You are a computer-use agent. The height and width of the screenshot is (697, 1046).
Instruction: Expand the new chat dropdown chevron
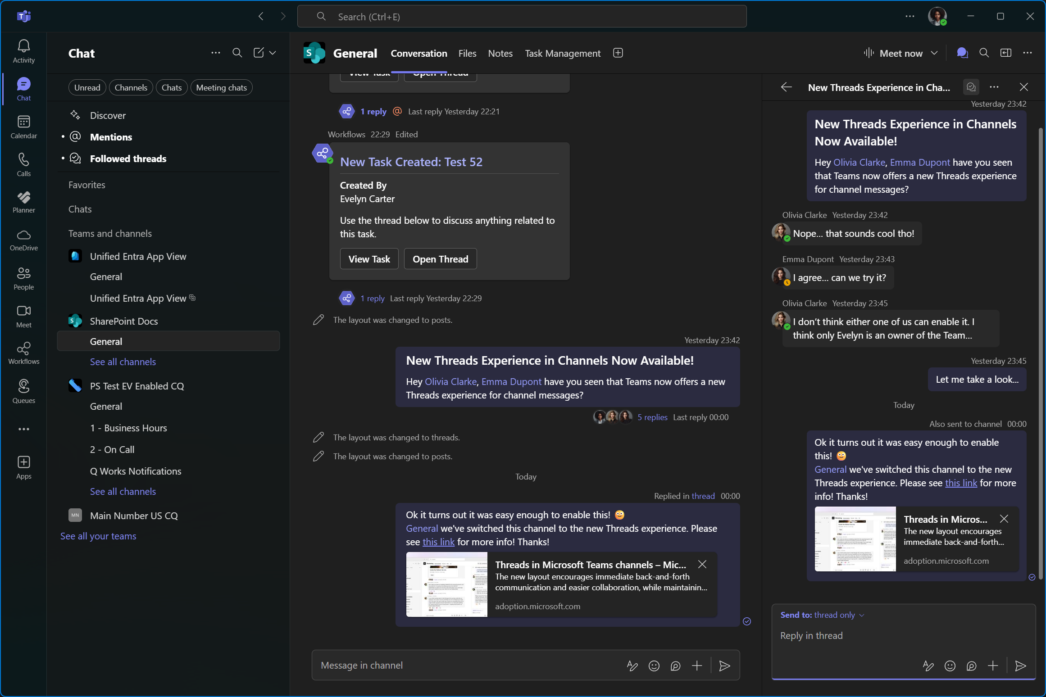tap(273, 53)
